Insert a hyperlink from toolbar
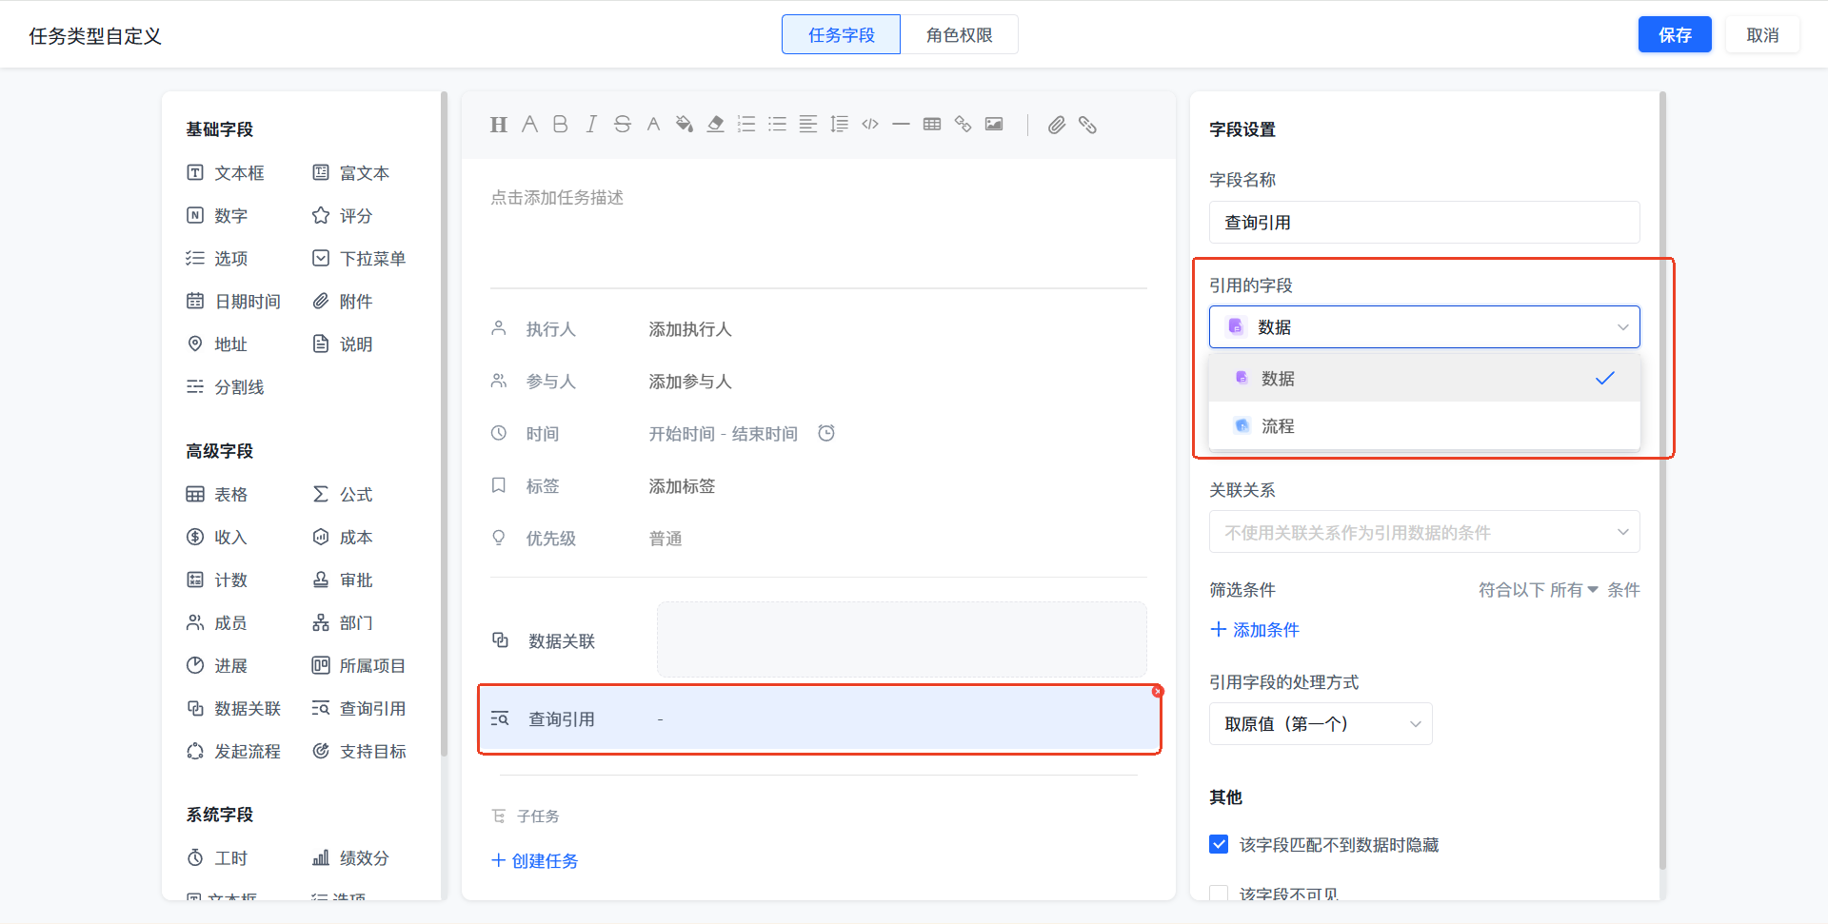This screenshot has width=1828, height=924. [963, 125]
